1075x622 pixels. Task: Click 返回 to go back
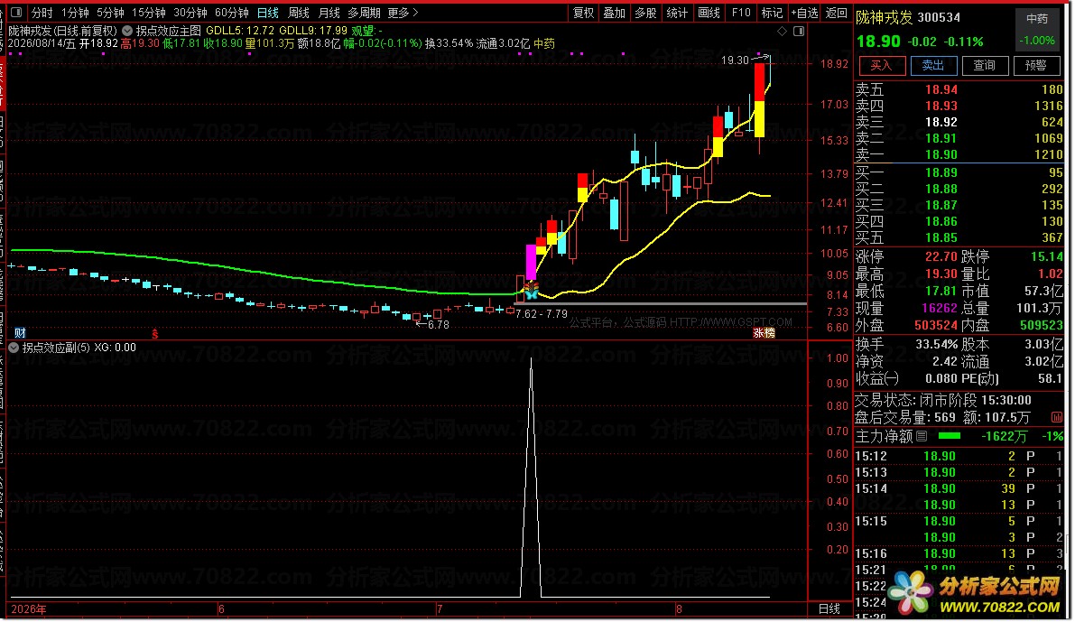coord(837,13)
